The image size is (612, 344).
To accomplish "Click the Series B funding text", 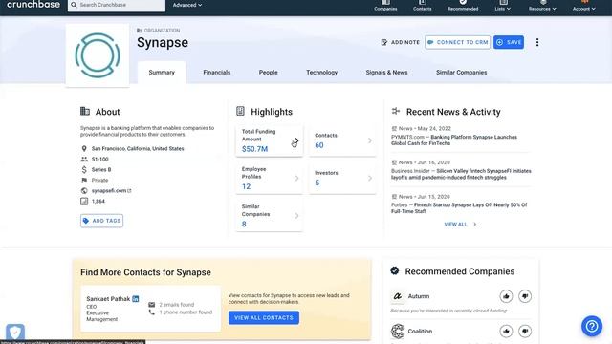I will coord(101,170).
